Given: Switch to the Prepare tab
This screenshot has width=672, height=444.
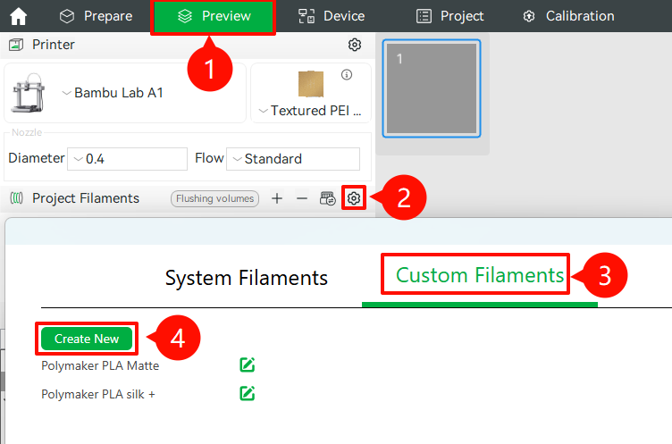Looking at the screenshot, I should click(x=96, y=16).
